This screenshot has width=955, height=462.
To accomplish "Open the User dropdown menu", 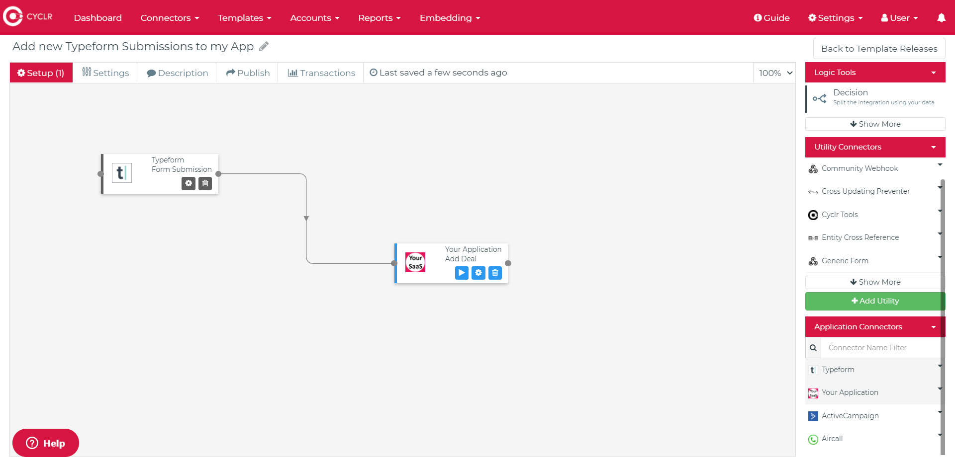I will tap(899, 18).
